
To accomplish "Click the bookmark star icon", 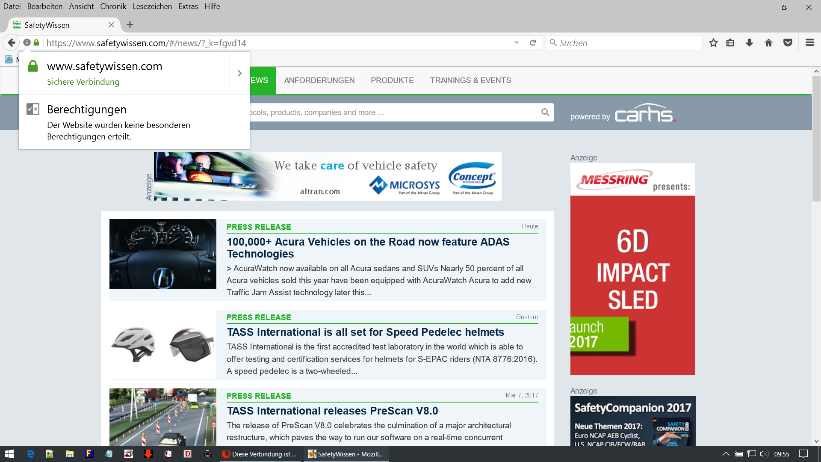I will click(x=713, y=43).
